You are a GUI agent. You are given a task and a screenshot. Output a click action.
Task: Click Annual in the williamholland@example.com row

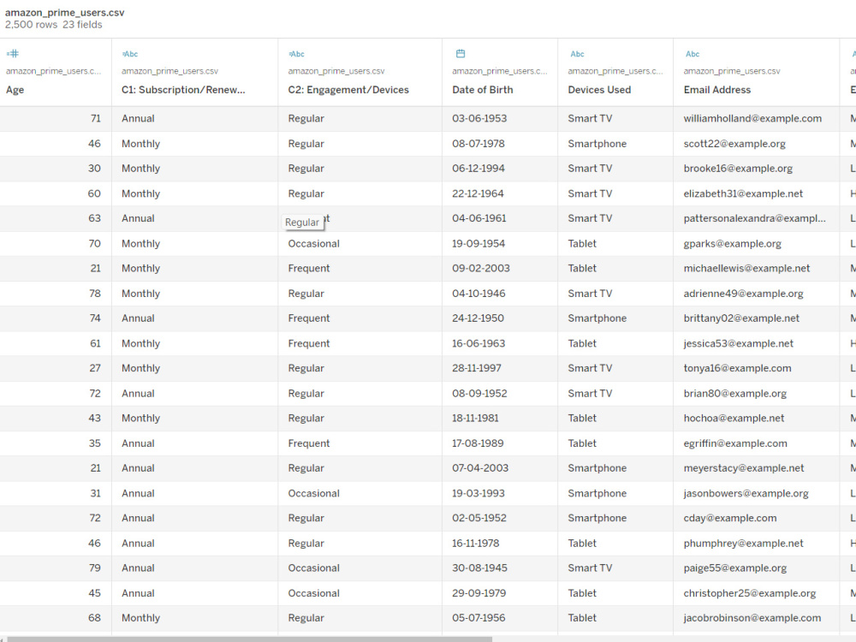click(138, 118)
